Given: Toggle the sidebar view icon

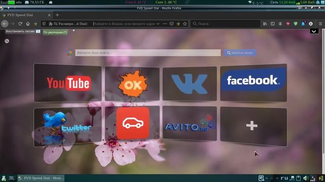Looking at the screenshot, I should pyautogui.click(x=273, y=24).
